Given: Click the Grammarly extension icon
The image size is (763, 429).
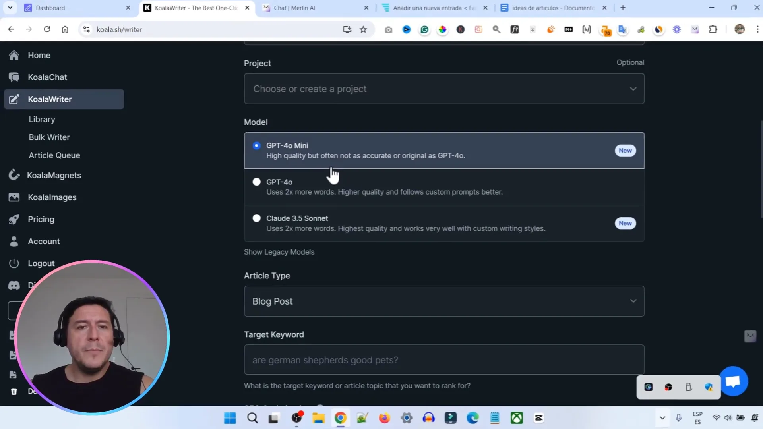Looking at the screenshot, I should point(424,29).
